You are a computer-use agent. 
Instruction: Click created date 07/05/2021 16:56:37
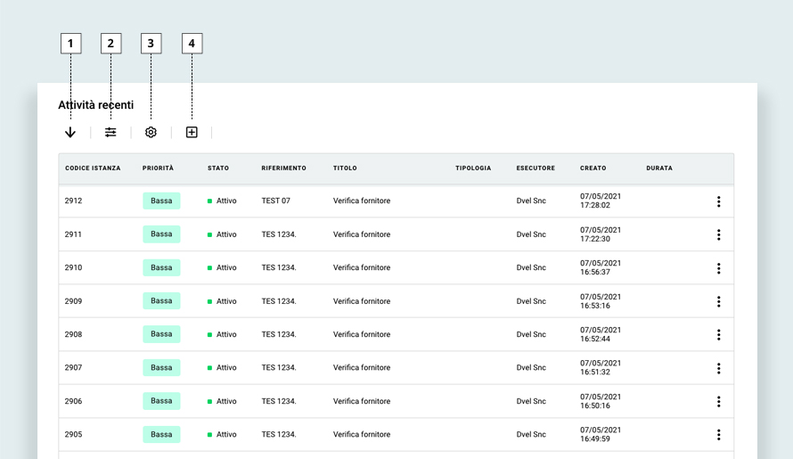[601, 267]
